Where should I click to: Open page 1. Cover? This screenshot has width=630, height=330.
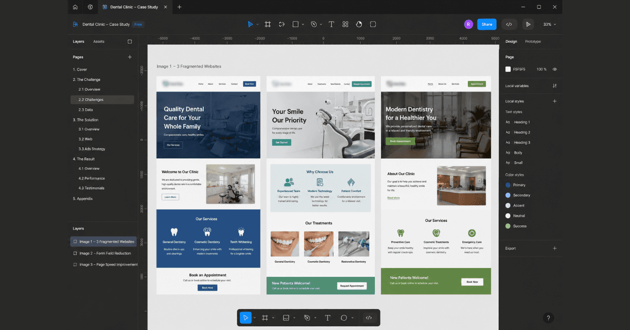tap(80, 69)
